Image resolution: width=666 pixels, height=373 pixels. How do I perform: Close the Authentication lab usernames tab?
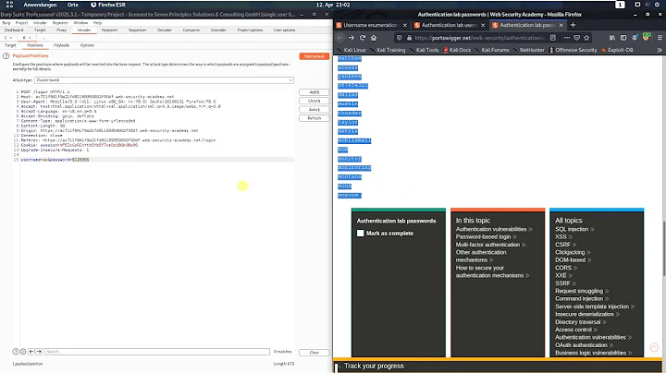coord(483,26)
